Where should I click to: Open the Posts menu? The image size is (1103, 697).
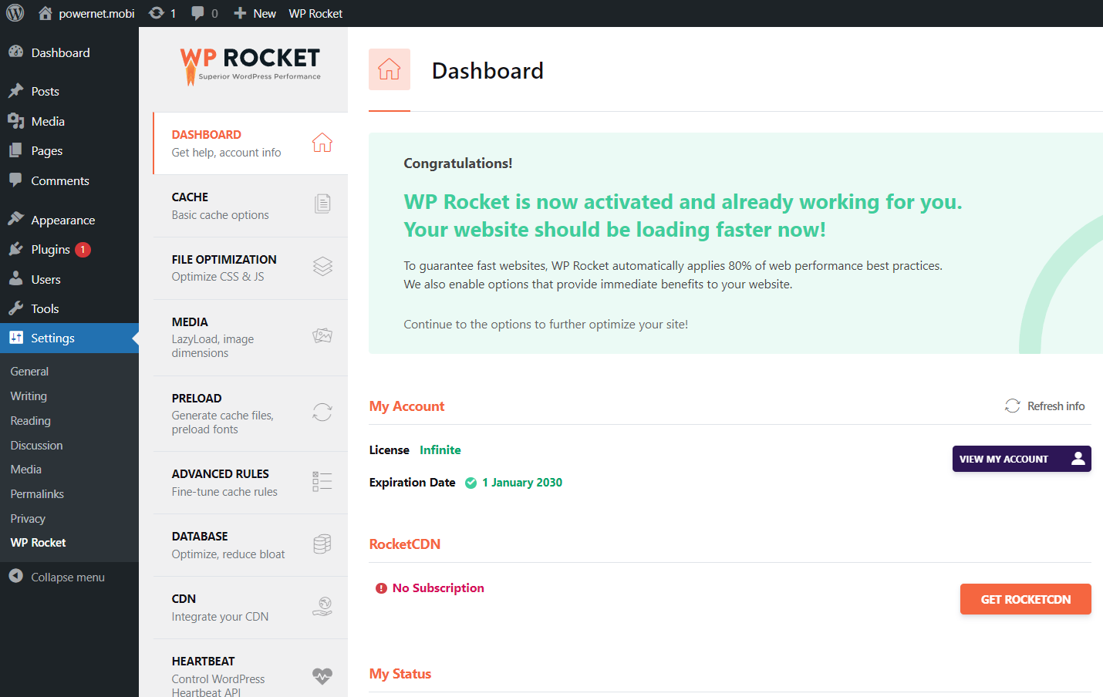[69, 91]
